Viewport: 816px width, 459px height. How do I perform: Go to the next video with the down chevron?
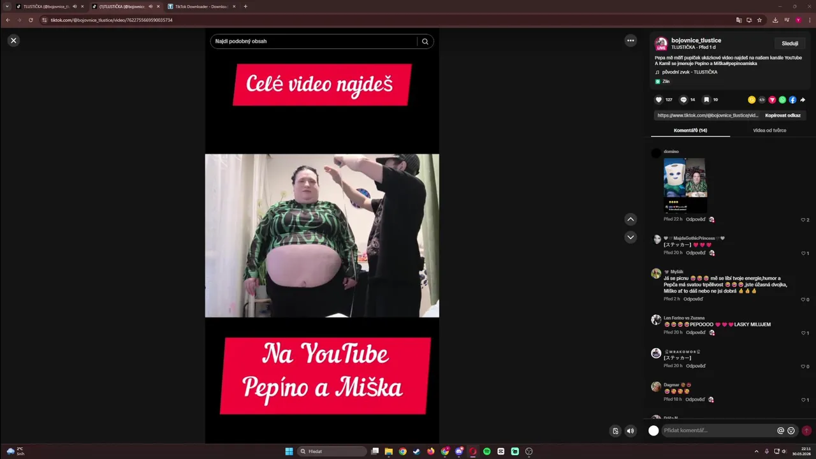630,237
